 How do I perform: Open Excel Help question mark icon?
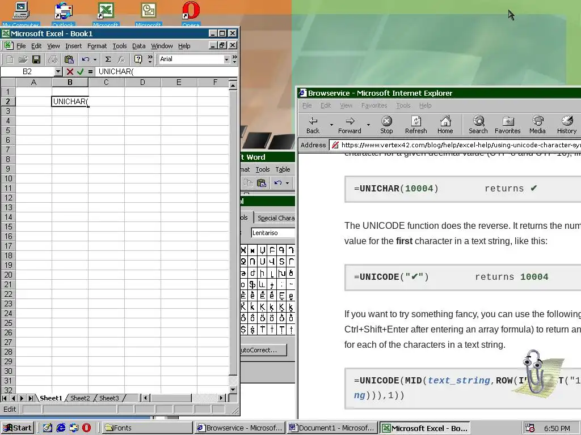pos(138,59)
